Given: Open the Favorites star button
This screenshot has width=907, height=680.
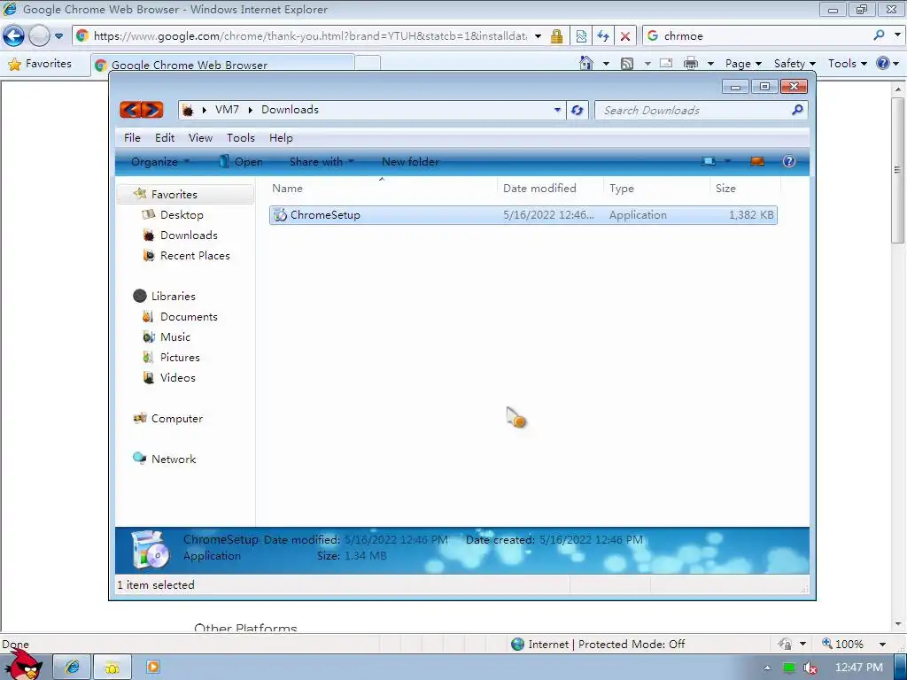Looking at the screenshot, I should 40,64.
